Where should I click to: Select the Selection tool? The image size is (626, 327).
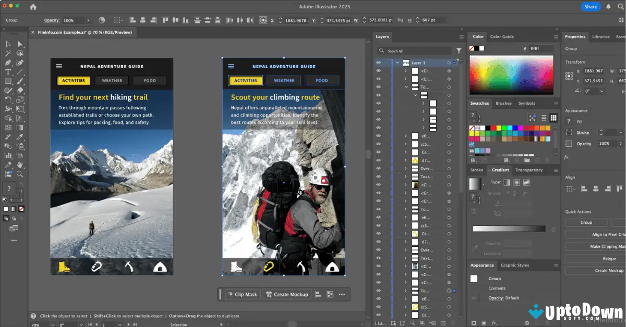pyautogui.click(x=7, y=44)
